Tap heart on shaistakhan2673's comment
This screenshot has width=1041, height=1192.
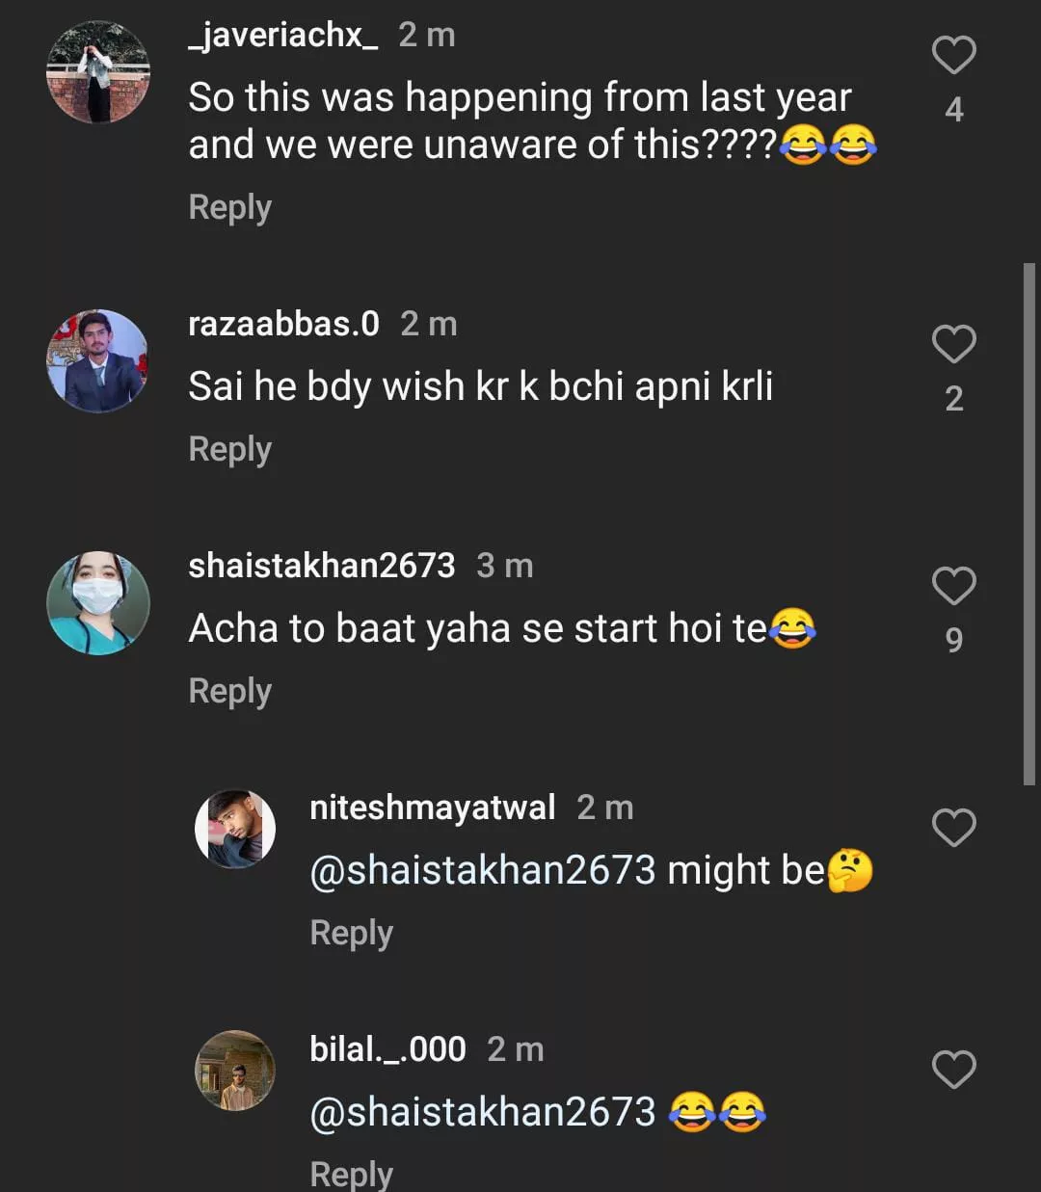(953, 586)
